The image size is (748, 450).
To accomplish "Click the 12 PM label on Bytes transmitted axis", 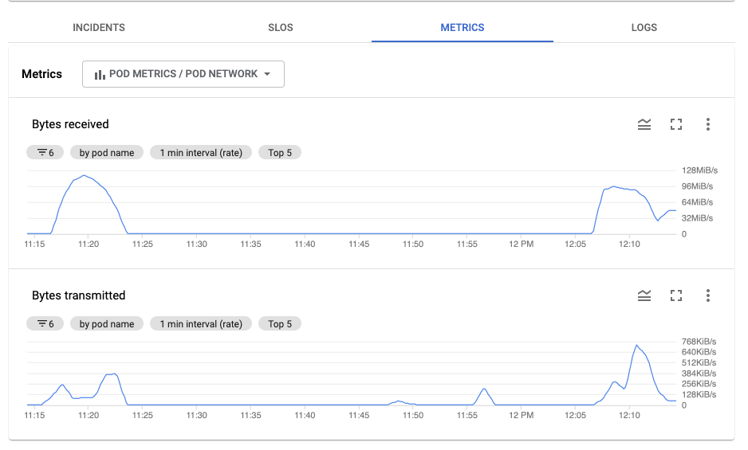I will pos(521,415).
